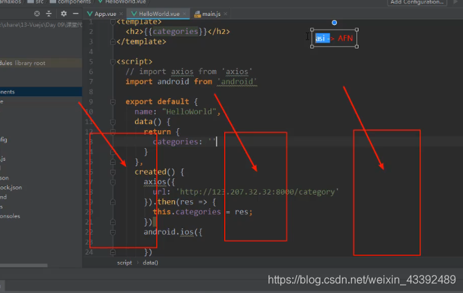
Task: Click the collapse all icon in the project toolbar
Action: 48,14
